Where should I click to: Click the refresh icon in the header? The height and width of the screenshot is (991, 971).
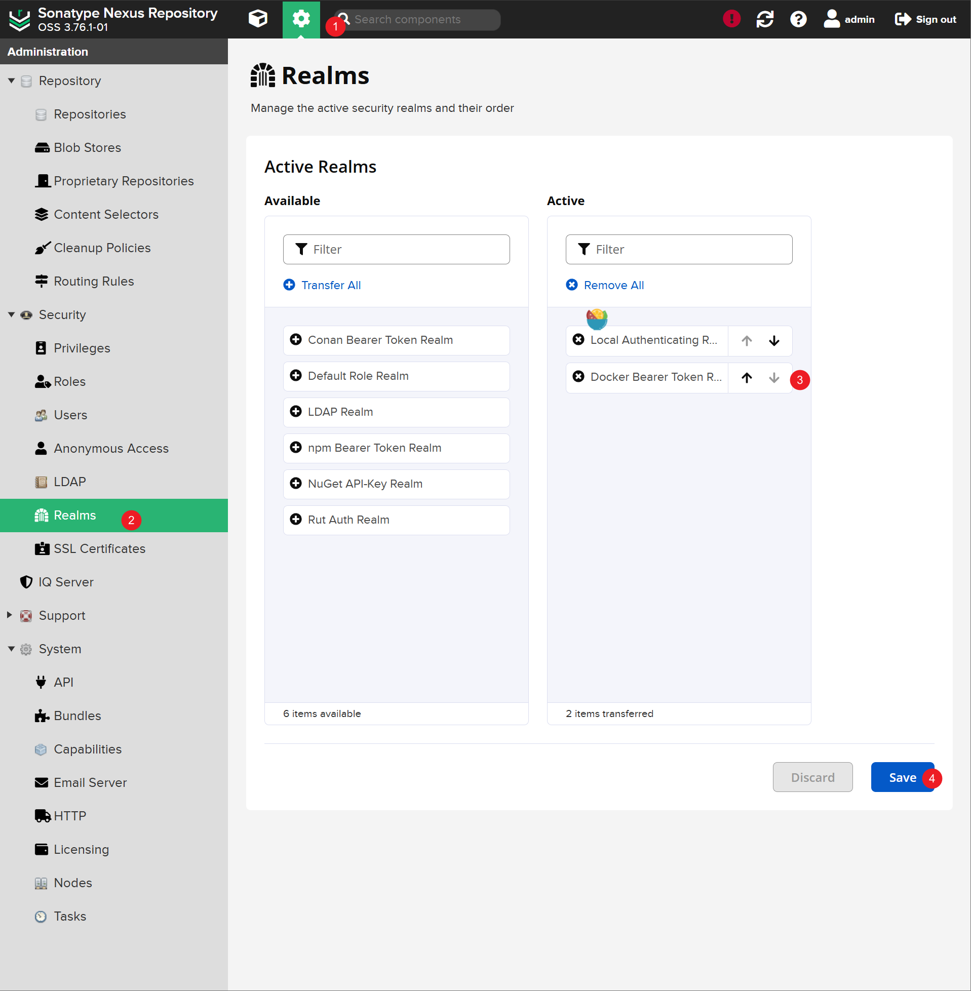[x=764, y=19]
